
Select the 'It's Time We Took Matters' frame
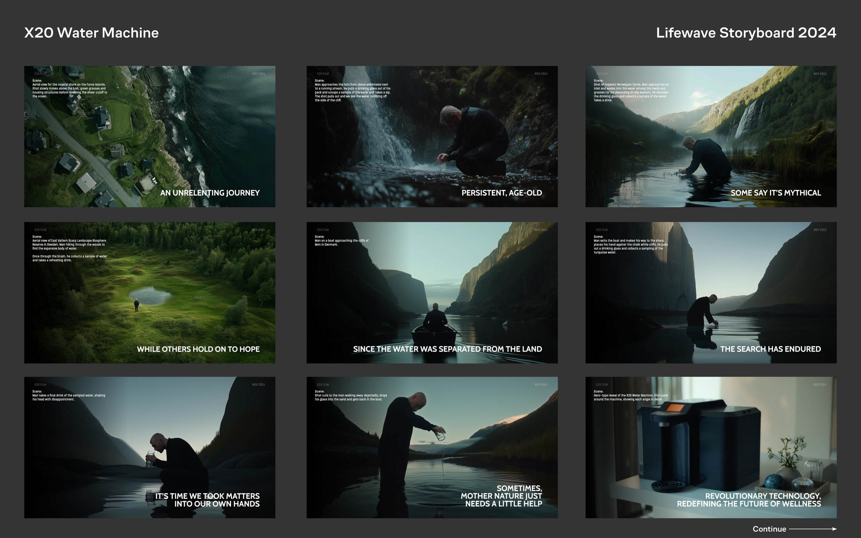pos(150,447)
